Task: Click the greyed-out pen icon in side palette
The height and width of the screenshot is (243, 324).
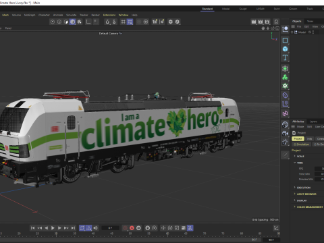Action: pyautogui.click(x=285, y=155)
